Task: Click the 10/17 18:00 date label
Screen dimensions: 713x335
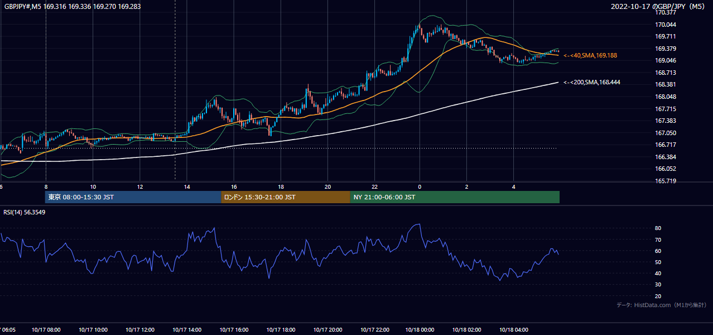Action: tap(281, 330)
